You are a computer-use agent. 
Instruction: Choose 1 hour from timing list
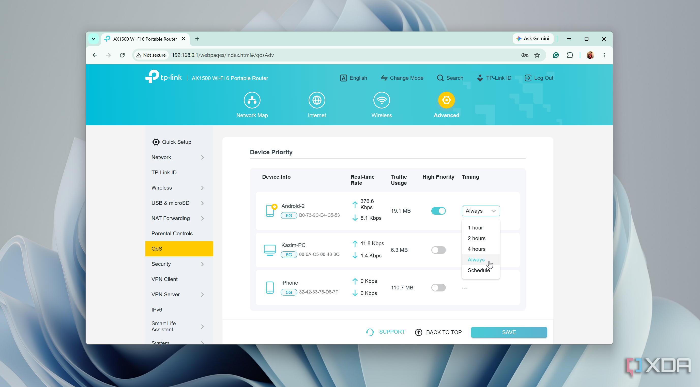coord(480,228)
